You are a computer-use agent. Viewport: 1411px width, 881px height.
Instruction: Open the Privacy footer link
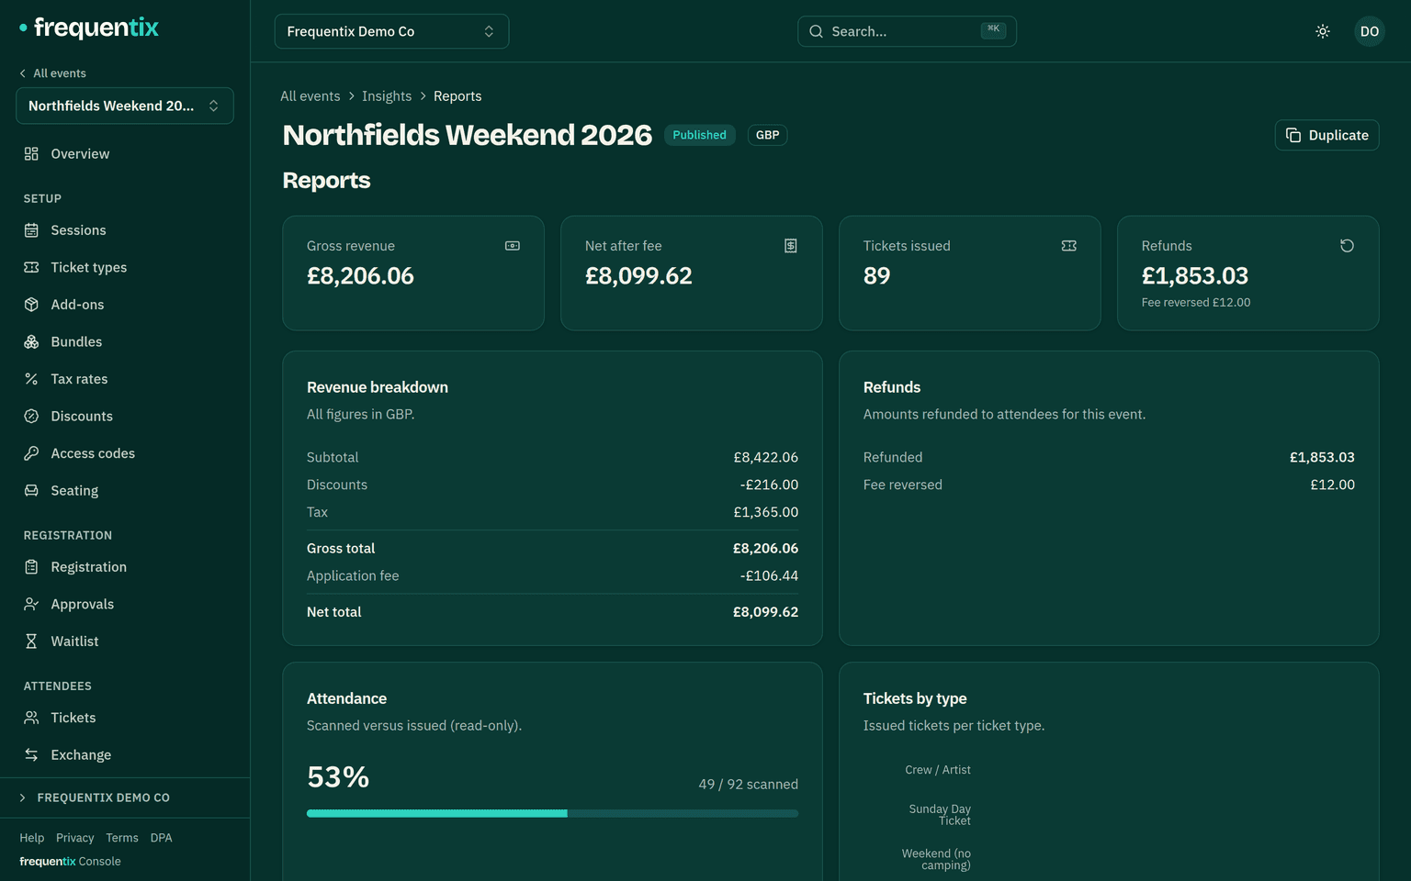point(75,838)
